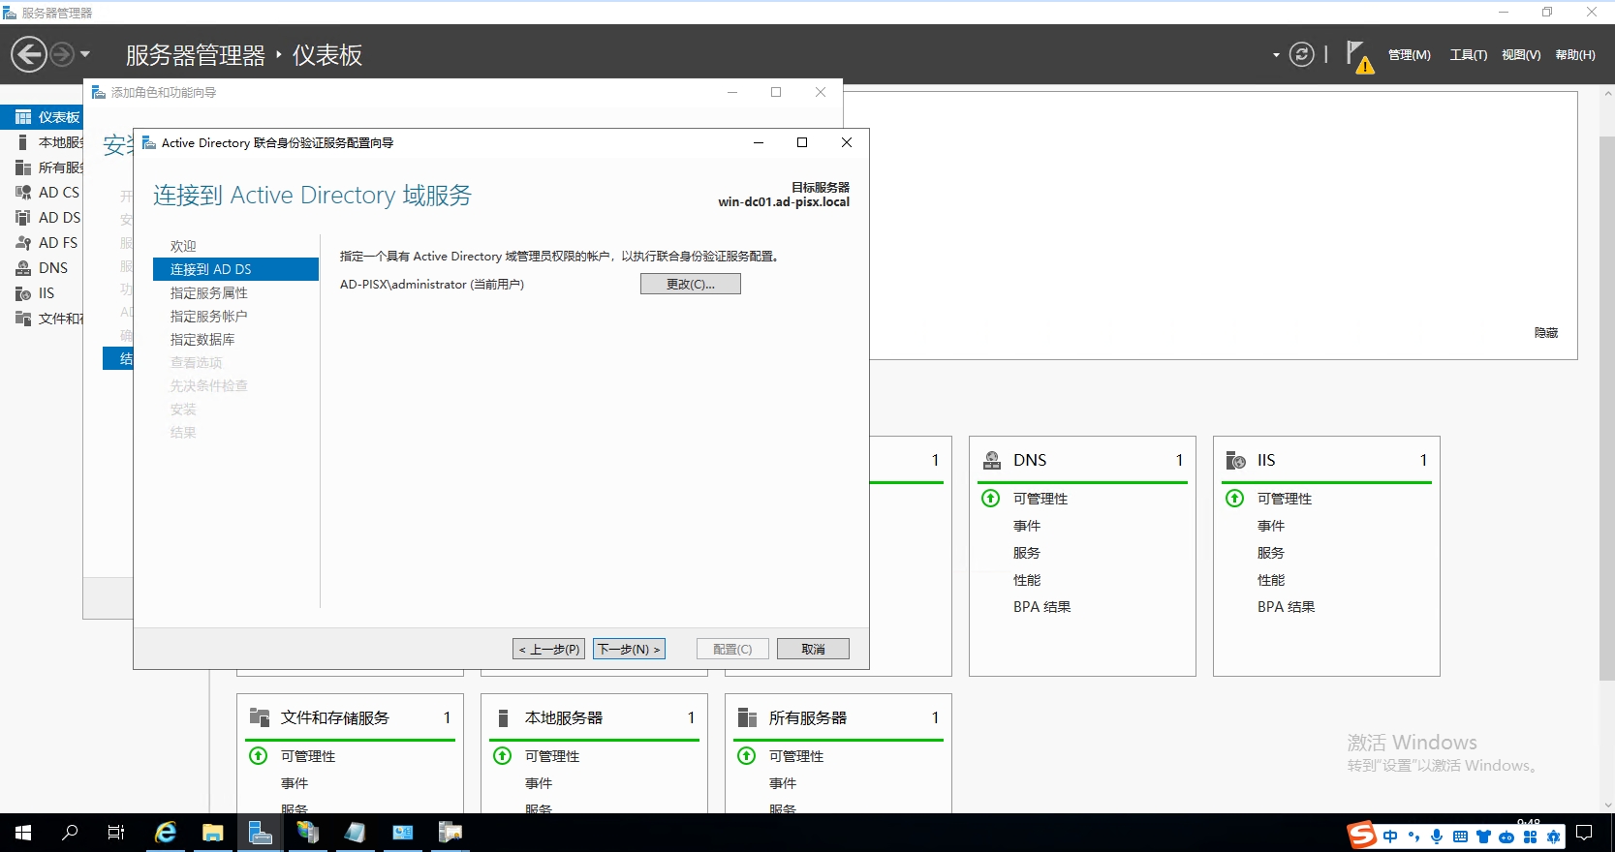The image size is (1615, 852).
Task: Click the Sogou input method icon
Action: (1361, 835)
